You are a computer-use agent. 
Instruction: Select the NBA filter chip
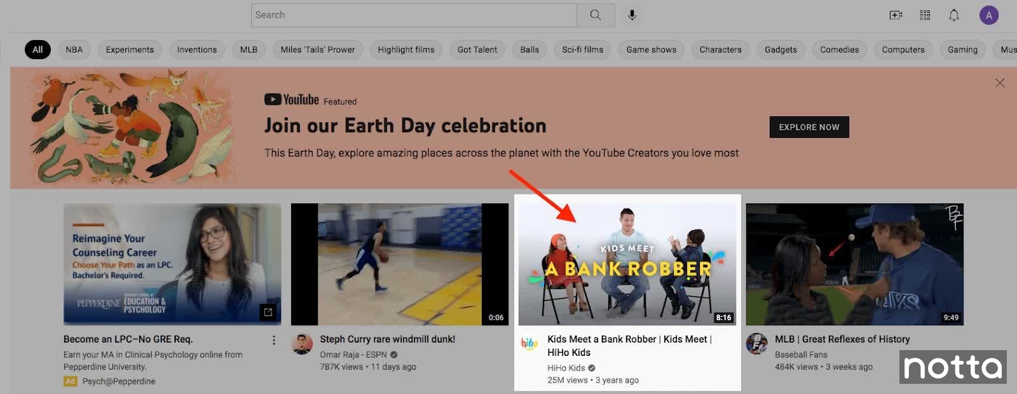pos(74,50)
